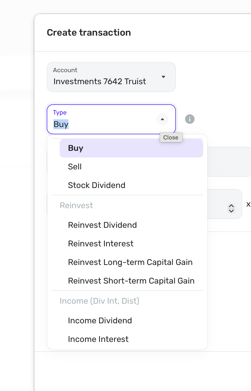Select Reinvest Long-term Capital Gain
This screenshot has height=391, width=251.
click(x=130, y=262)
